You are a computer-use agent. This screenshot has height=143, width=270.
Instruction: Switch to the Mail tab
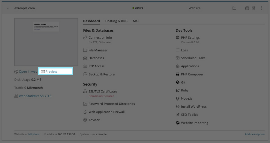136,21
